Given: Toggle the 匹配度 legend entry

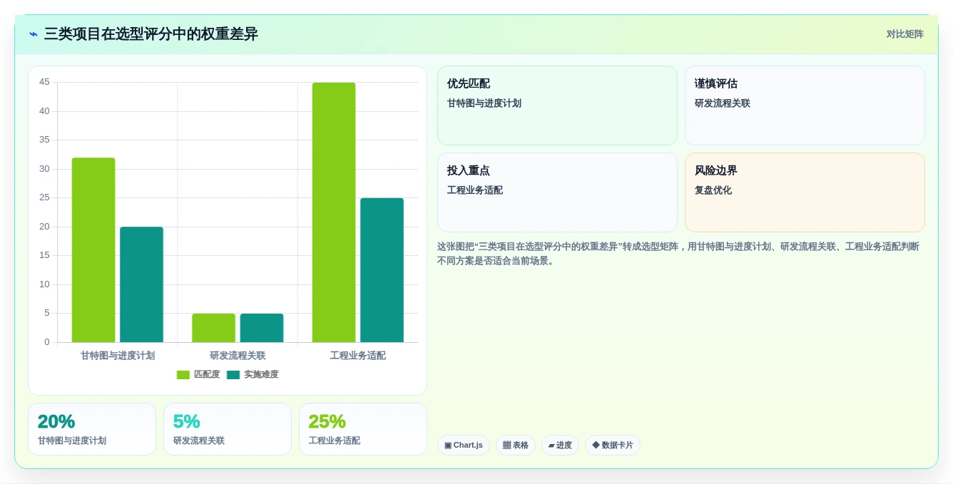Looking at the screenshot, I should [x=198, y=374].
